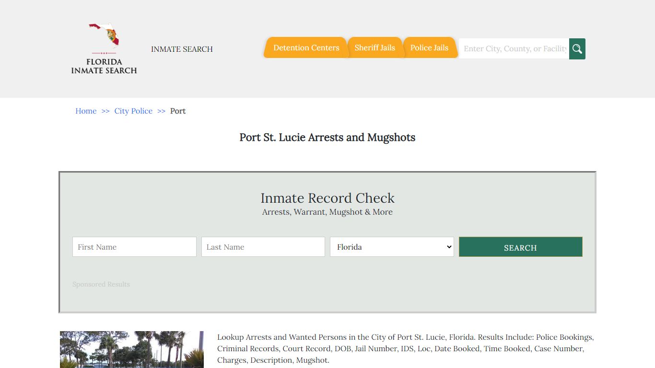Click the magnifying glass search icon
The width and height of the screenshot is (655, 368).
(577, 49)
